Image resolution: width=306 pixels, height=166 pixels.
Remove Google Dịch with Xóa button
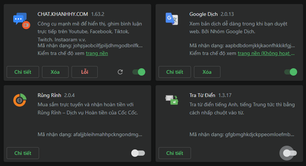(207, 72)
